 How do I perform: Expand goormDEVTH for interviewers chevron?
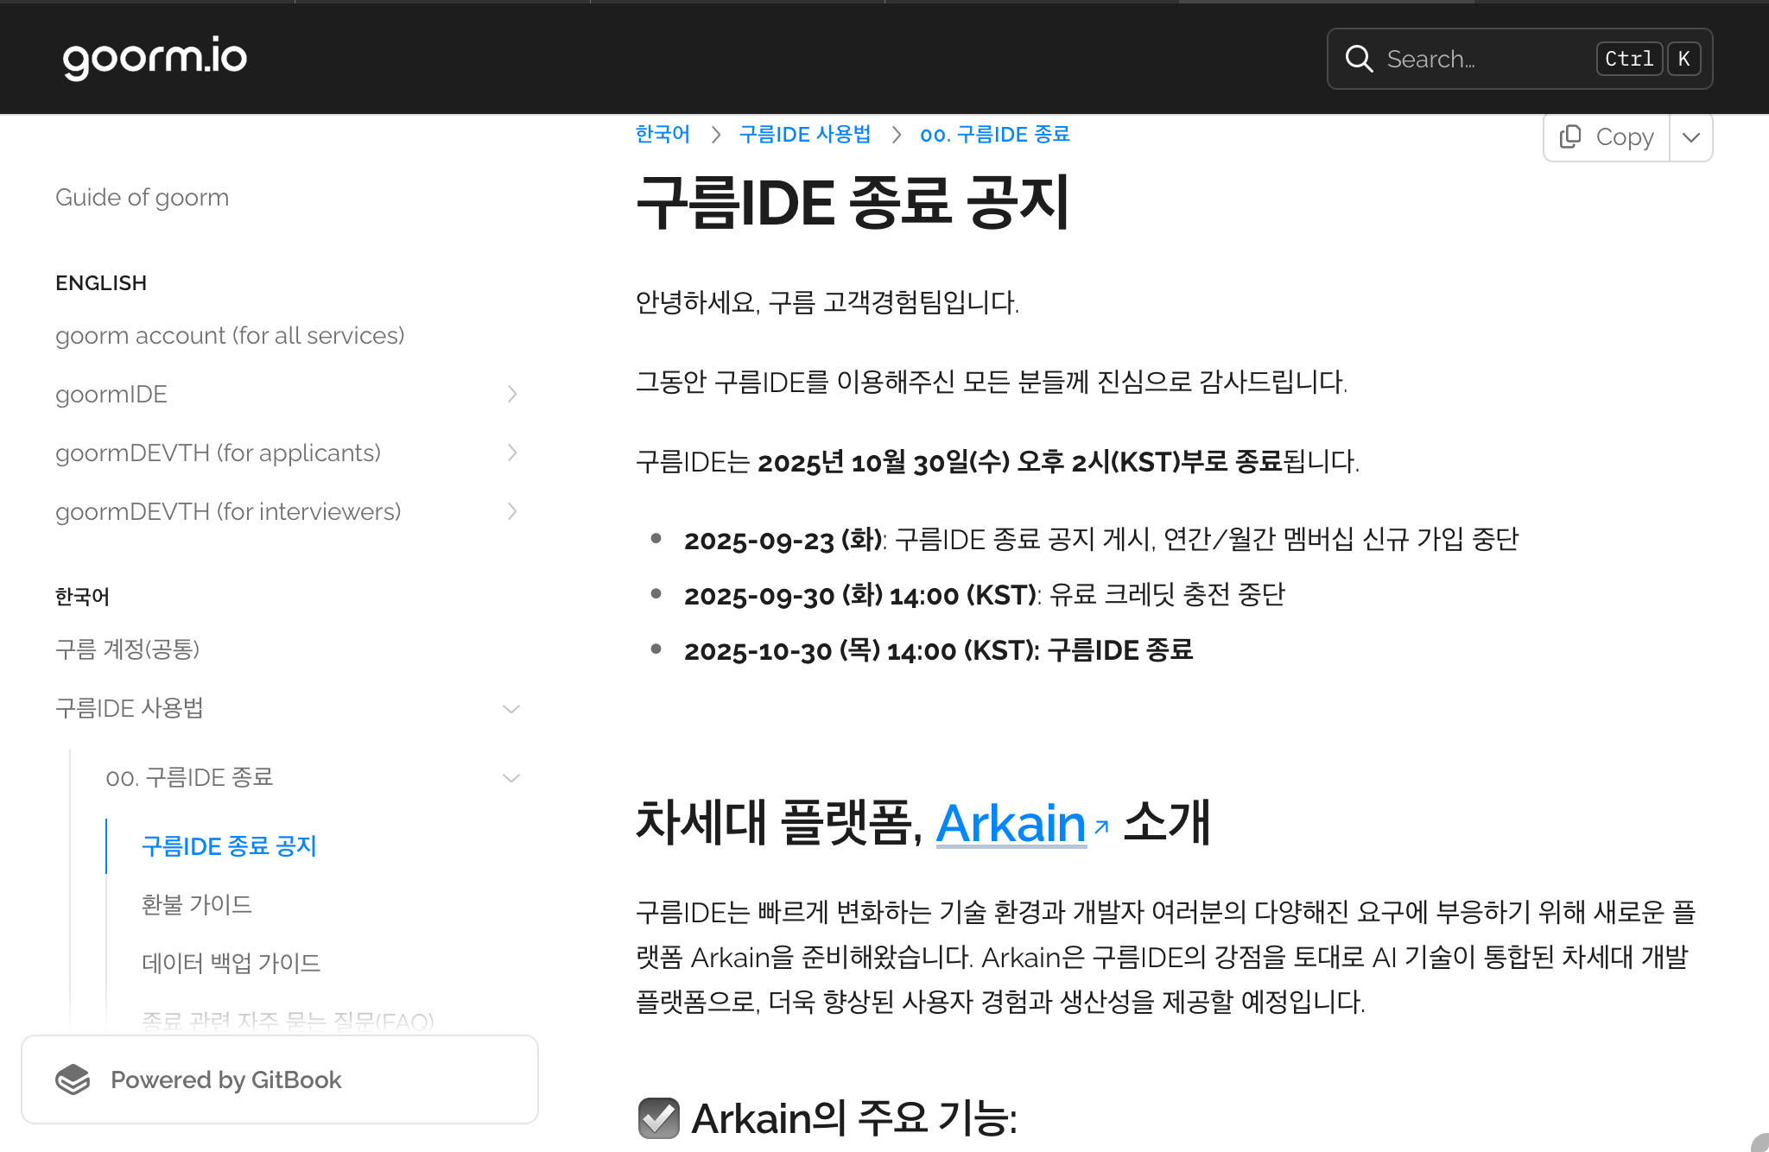(512, 511)
